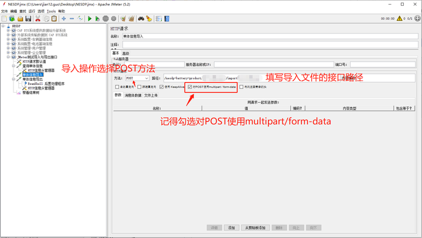422x238 pixels.
Task: Expand 系统配置-车辆基础信息 thread group
Action: [8, 39]
